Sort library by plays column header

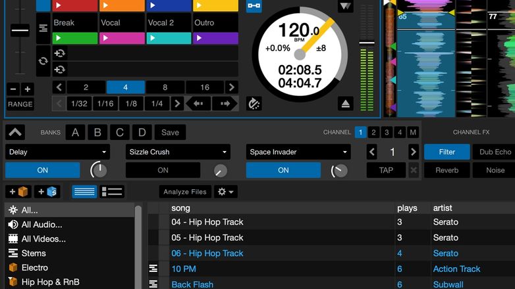click(407, 208)
